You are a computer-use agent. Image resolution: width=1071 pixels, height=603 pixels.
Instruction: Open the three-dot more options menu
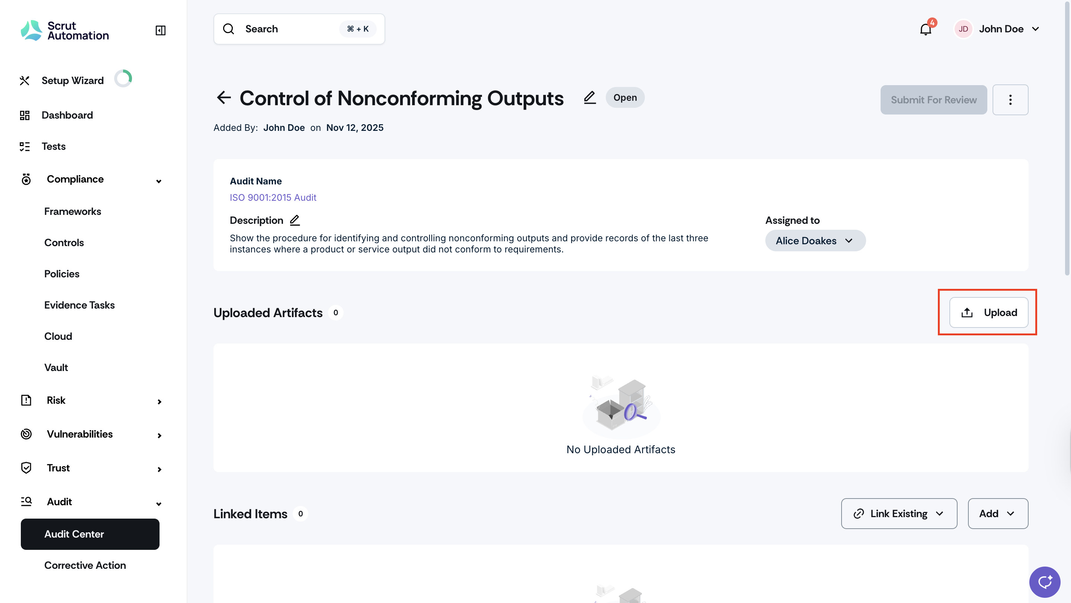coord(1010,100)
